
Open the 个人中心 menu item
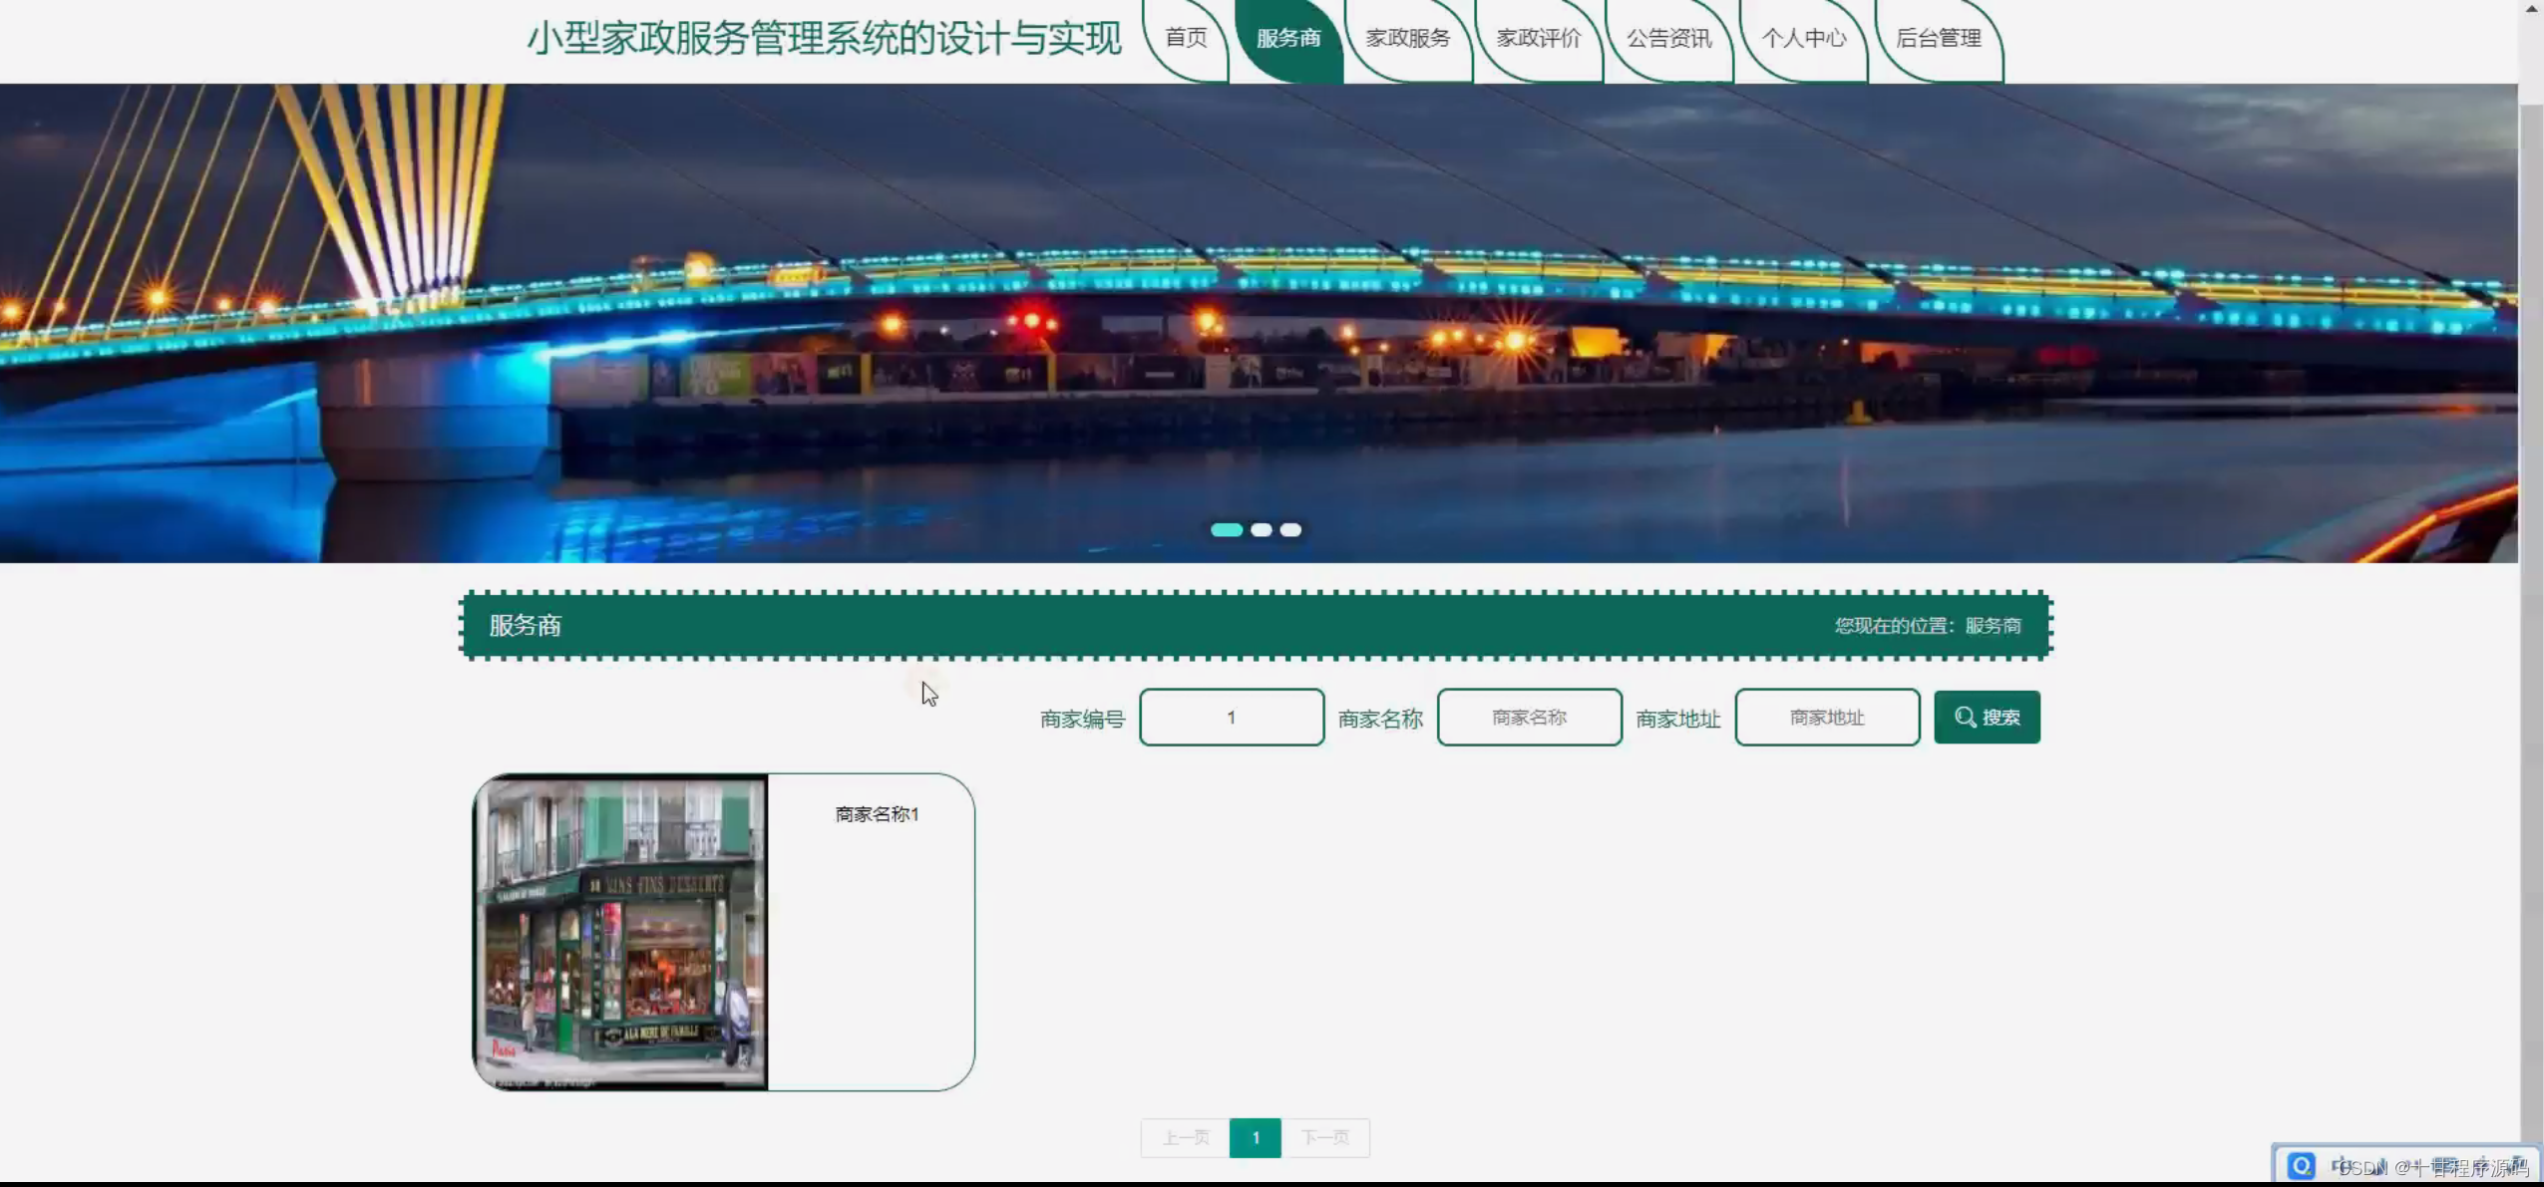point(1802,38)
